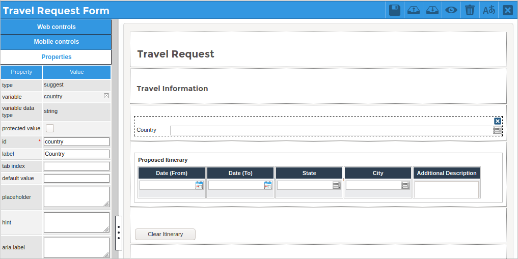518x259 pixels.
Task: Click the panel splitter handle with three dots
Action: [x=119, y=233]
